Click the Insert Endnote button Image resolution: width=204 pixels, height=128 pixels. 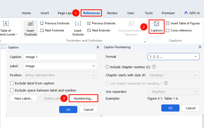78,29
